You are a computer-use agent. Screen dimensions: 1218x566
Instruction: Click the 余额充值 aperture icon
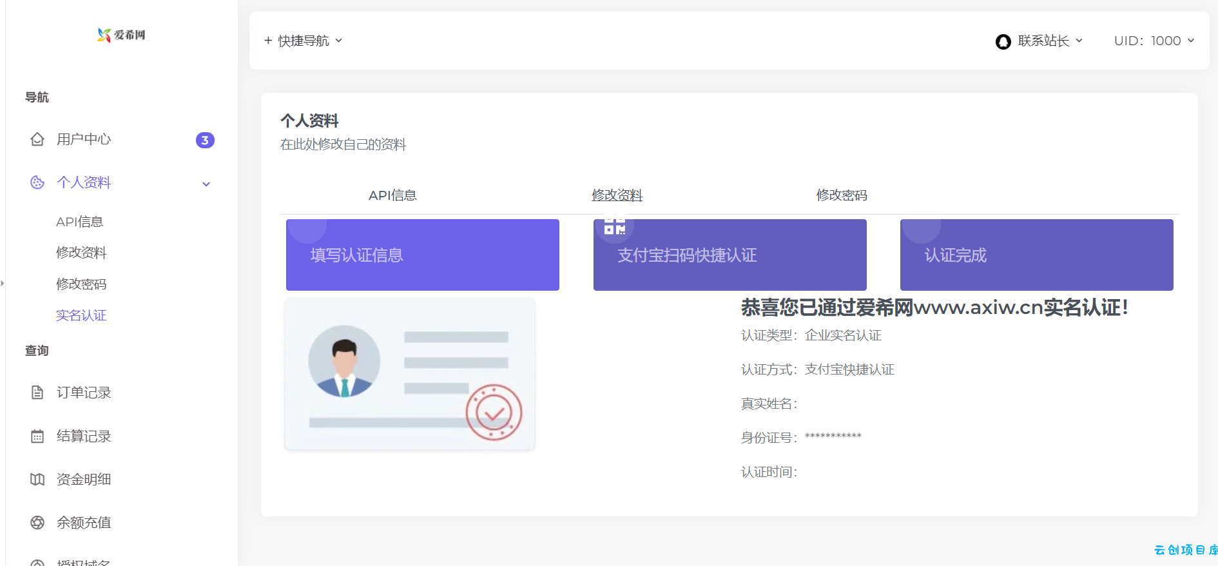click(x=37, y=523)
